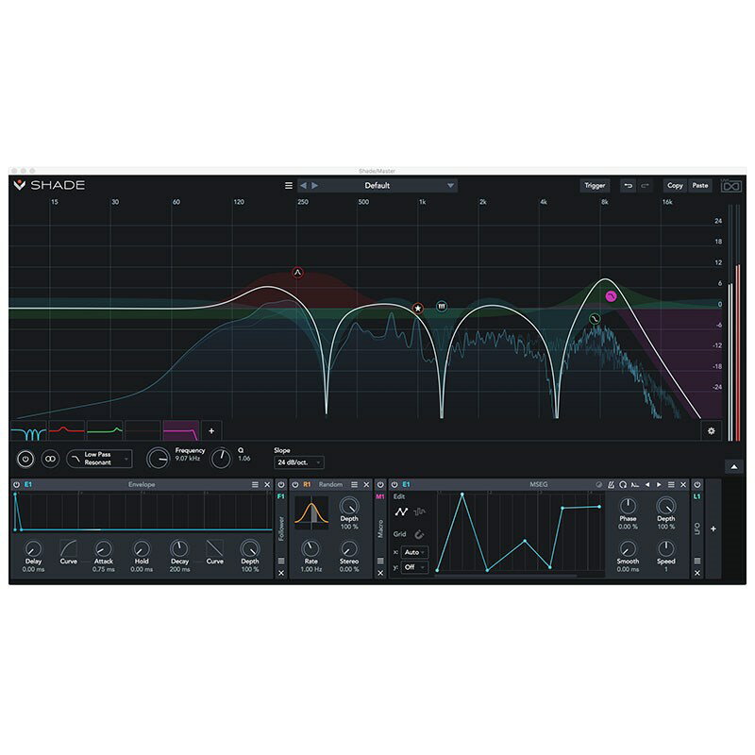Open the preset hamburger menu beside Default
This screenshot has width=755, height=755.
[289, 186]
